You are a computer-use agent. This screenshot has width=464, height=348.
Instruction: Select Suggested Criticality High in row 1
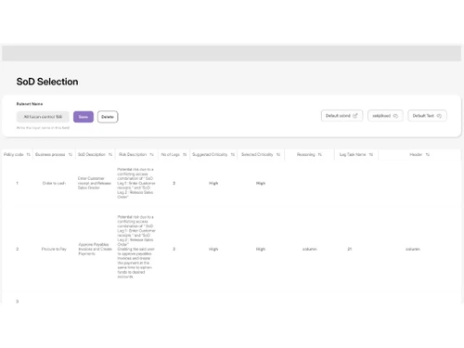(x=213, y=183)
